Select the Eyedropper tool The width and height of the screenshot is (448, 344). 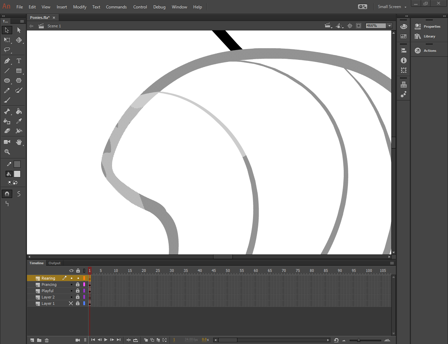pyautogui.click(x=19, y=121)
